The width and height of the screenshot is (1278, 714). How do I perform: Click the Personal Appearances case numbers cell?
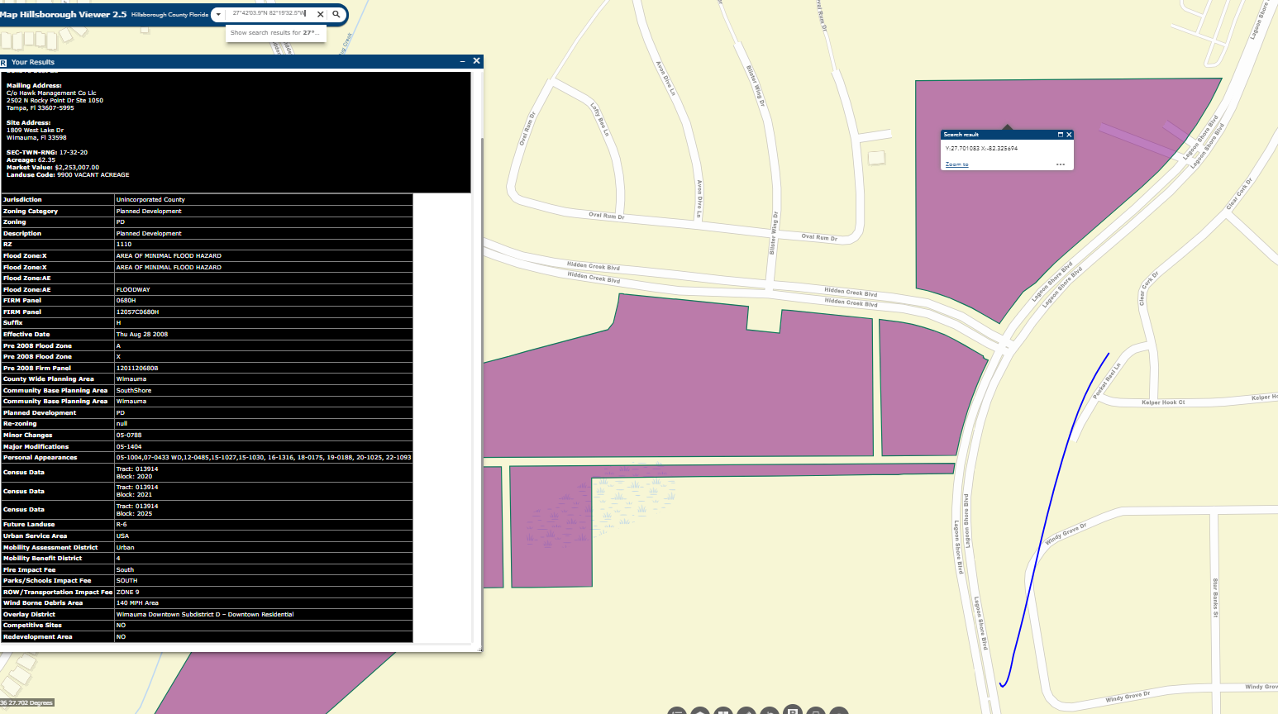click(x=263, y=457)
